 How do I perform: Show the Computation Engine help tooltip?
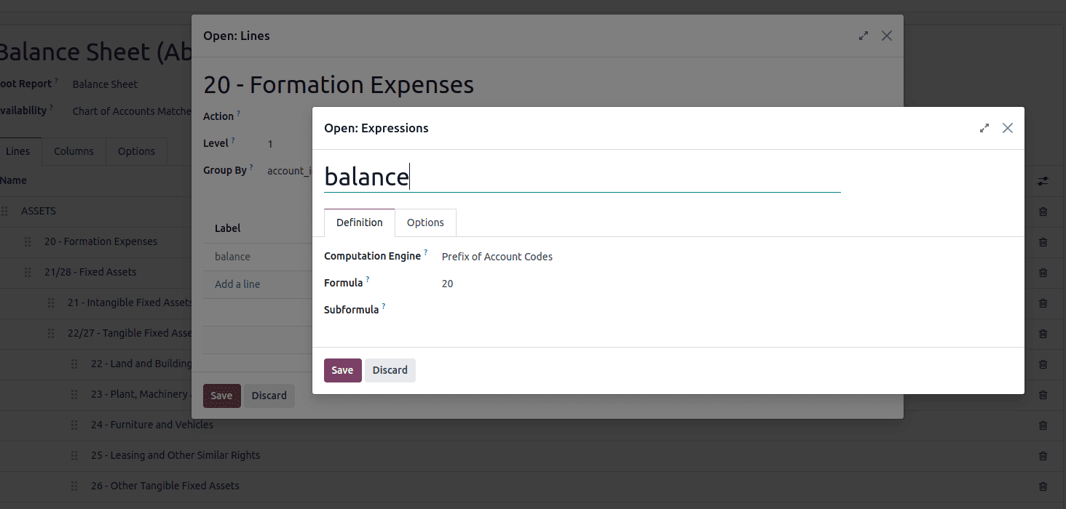click(426, 252)
